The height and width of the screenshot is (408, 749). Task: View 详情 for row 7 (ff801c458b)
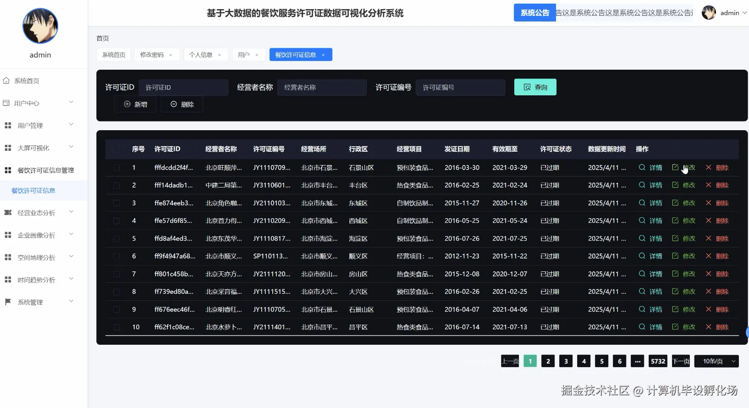[651, 274]
